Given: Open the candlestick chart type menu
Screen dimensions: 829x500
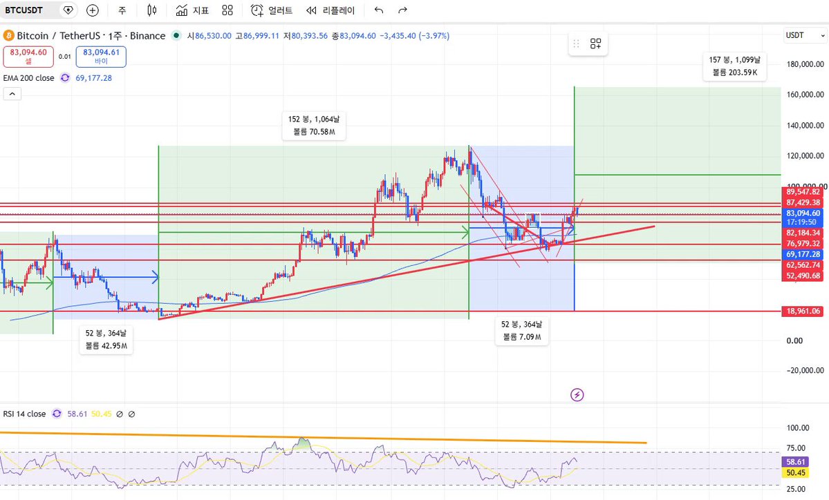Looking at the screenshot, I should [x=151, y=10].
